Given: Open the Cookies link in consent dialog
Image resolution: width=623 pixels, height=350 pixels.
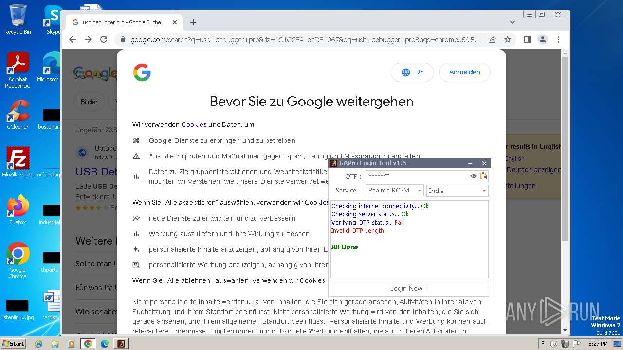Looking at the screenshot, I should click(x=194, y=124).
